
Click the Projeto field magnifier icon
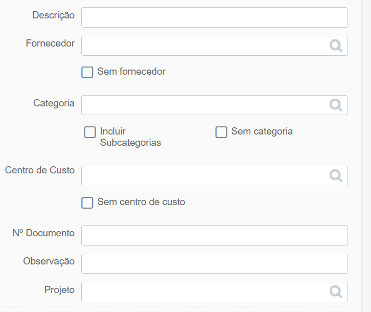(x=336, y=292)
